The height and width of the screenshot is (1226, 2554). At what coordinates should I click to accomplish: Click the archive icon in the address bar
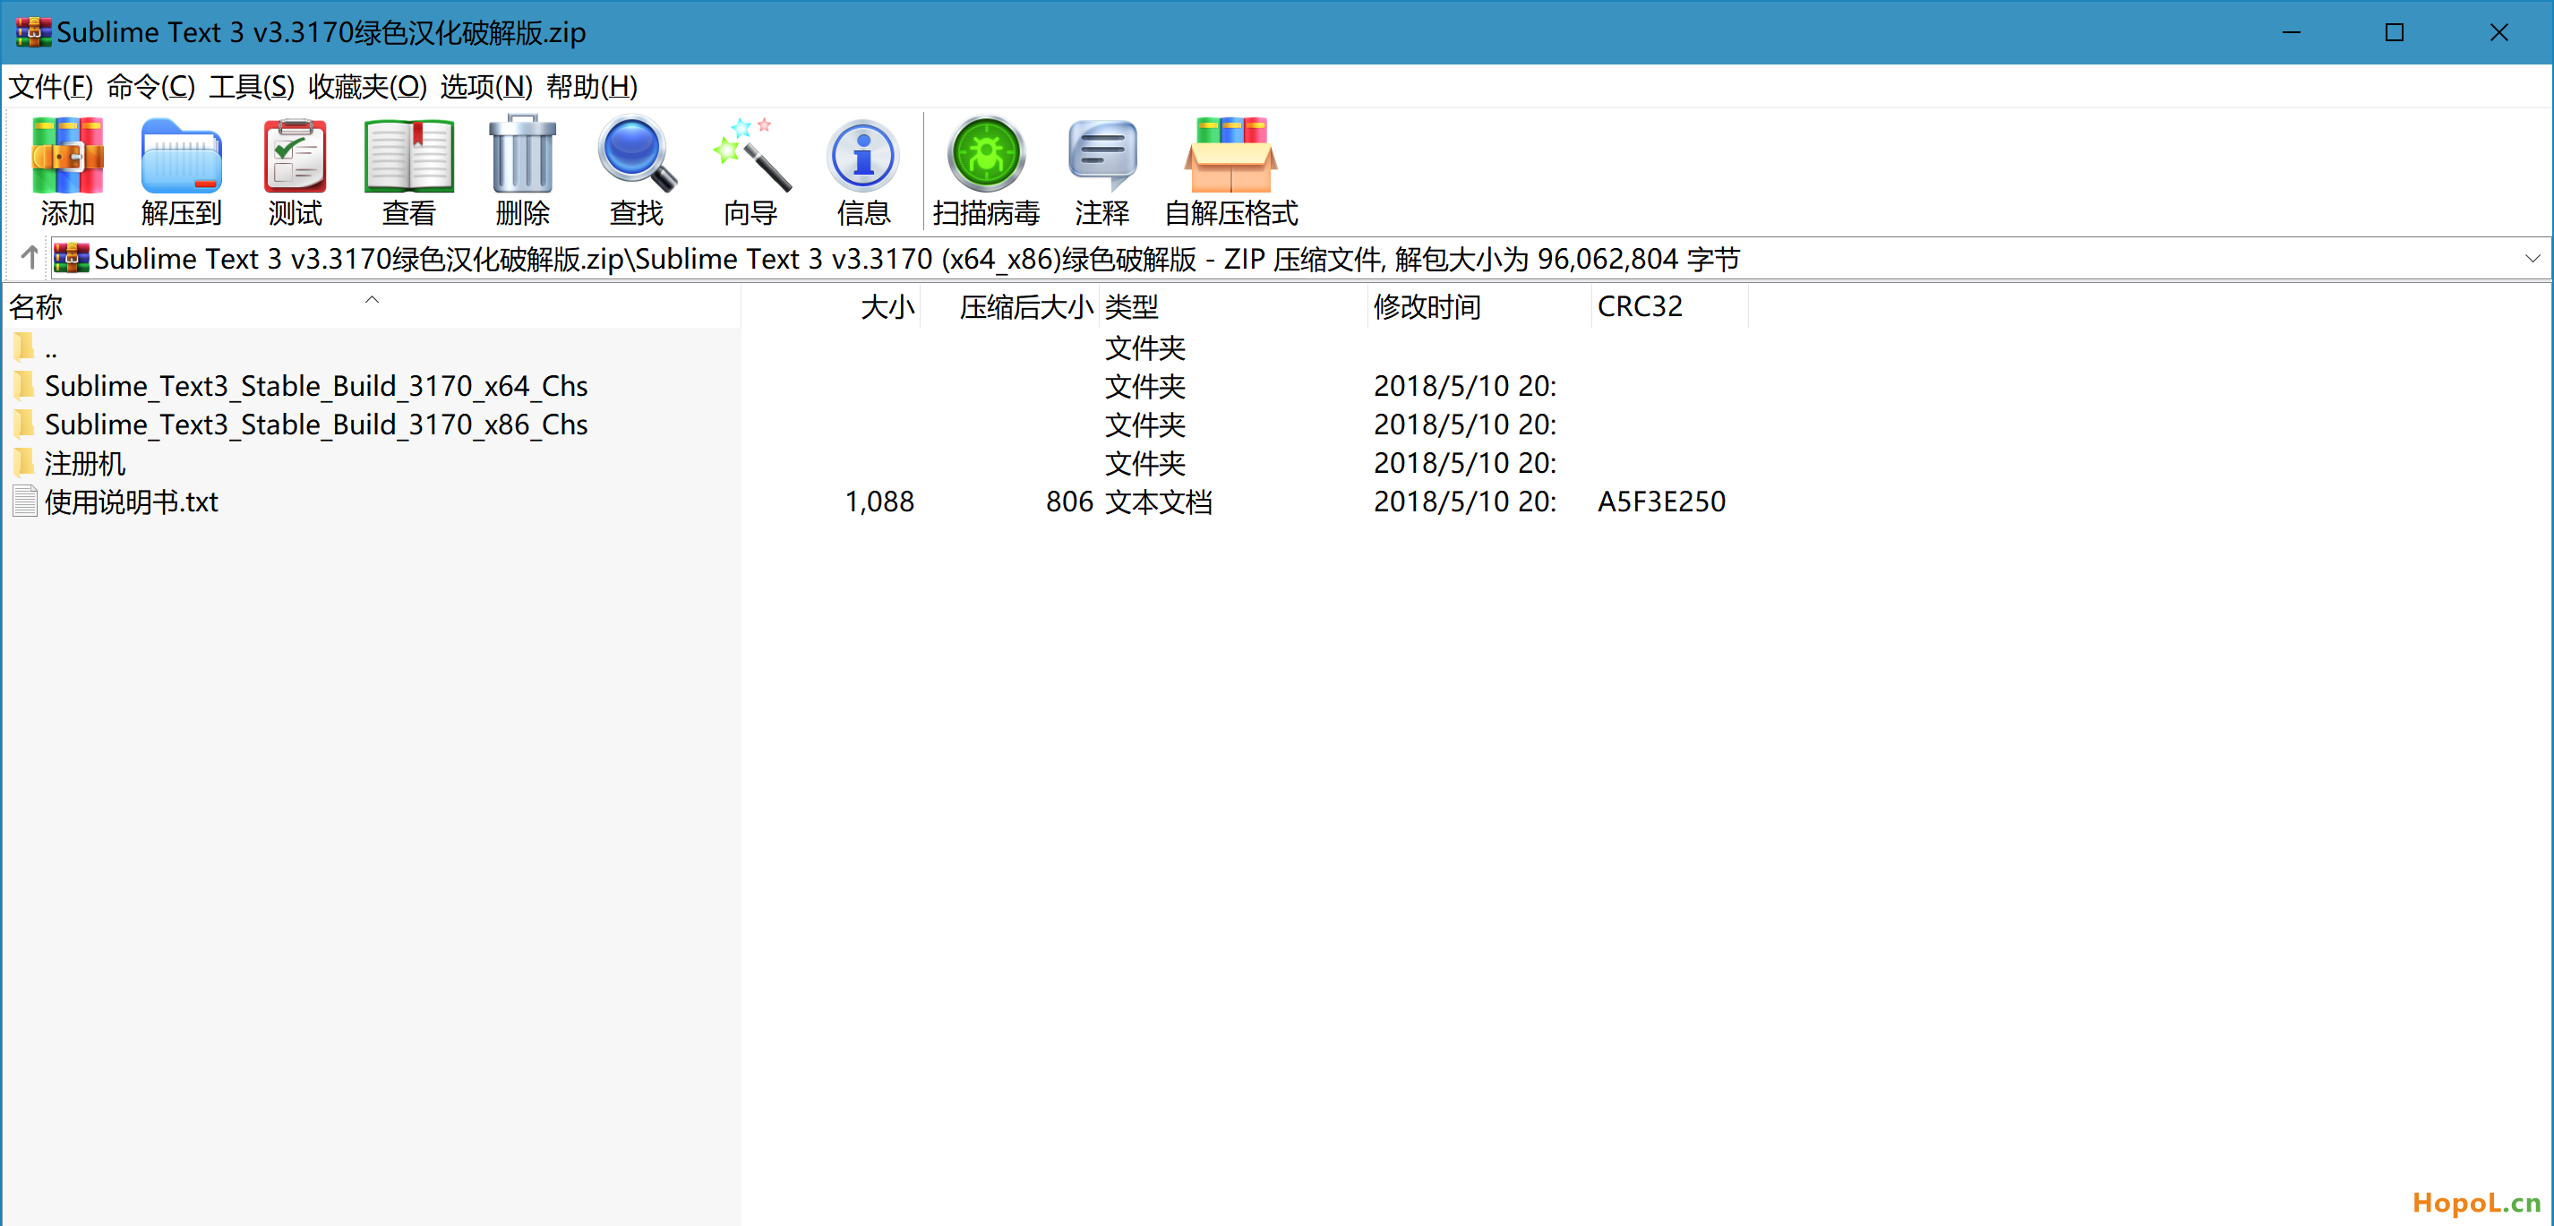point(72,258)
